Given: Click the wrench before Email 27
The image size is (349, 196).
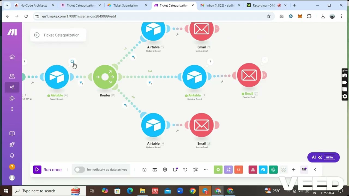Looking at the screenshot, I should [x=222, y=81].
